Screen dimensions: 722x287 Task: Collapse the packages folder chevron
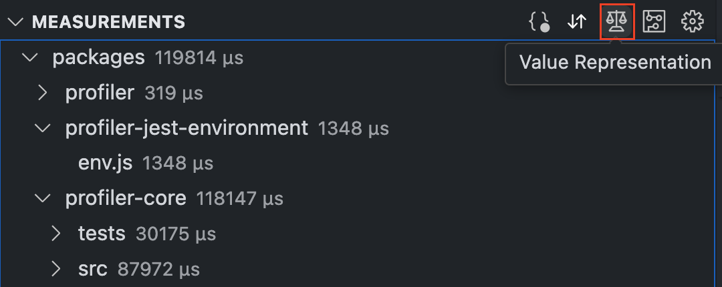point(30,57)
